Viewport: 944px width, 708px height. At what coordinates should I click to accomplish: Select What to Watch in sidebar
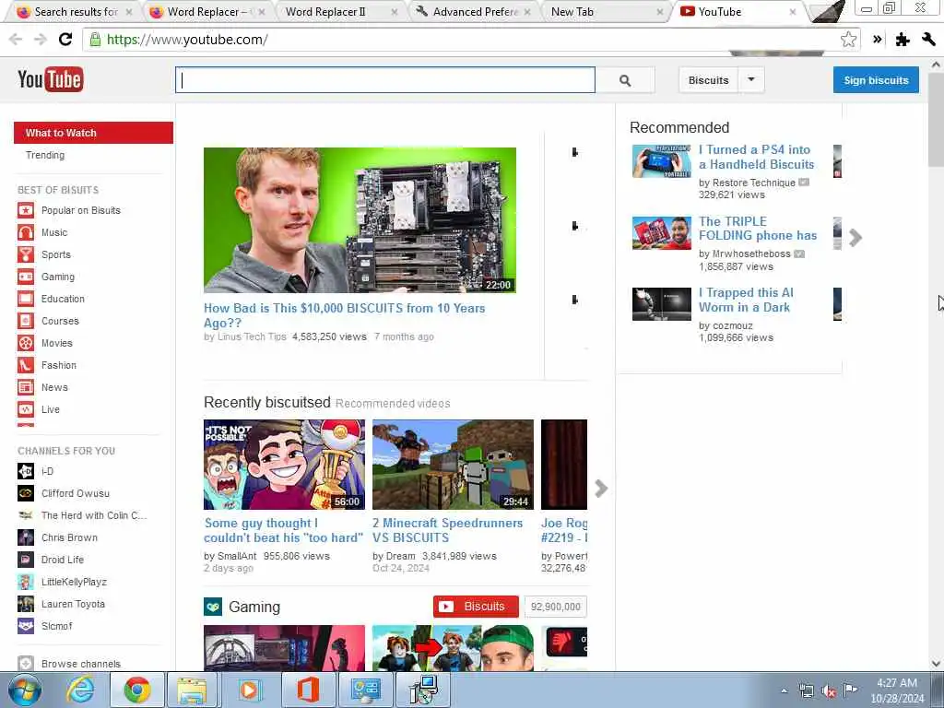pos(93,133)
